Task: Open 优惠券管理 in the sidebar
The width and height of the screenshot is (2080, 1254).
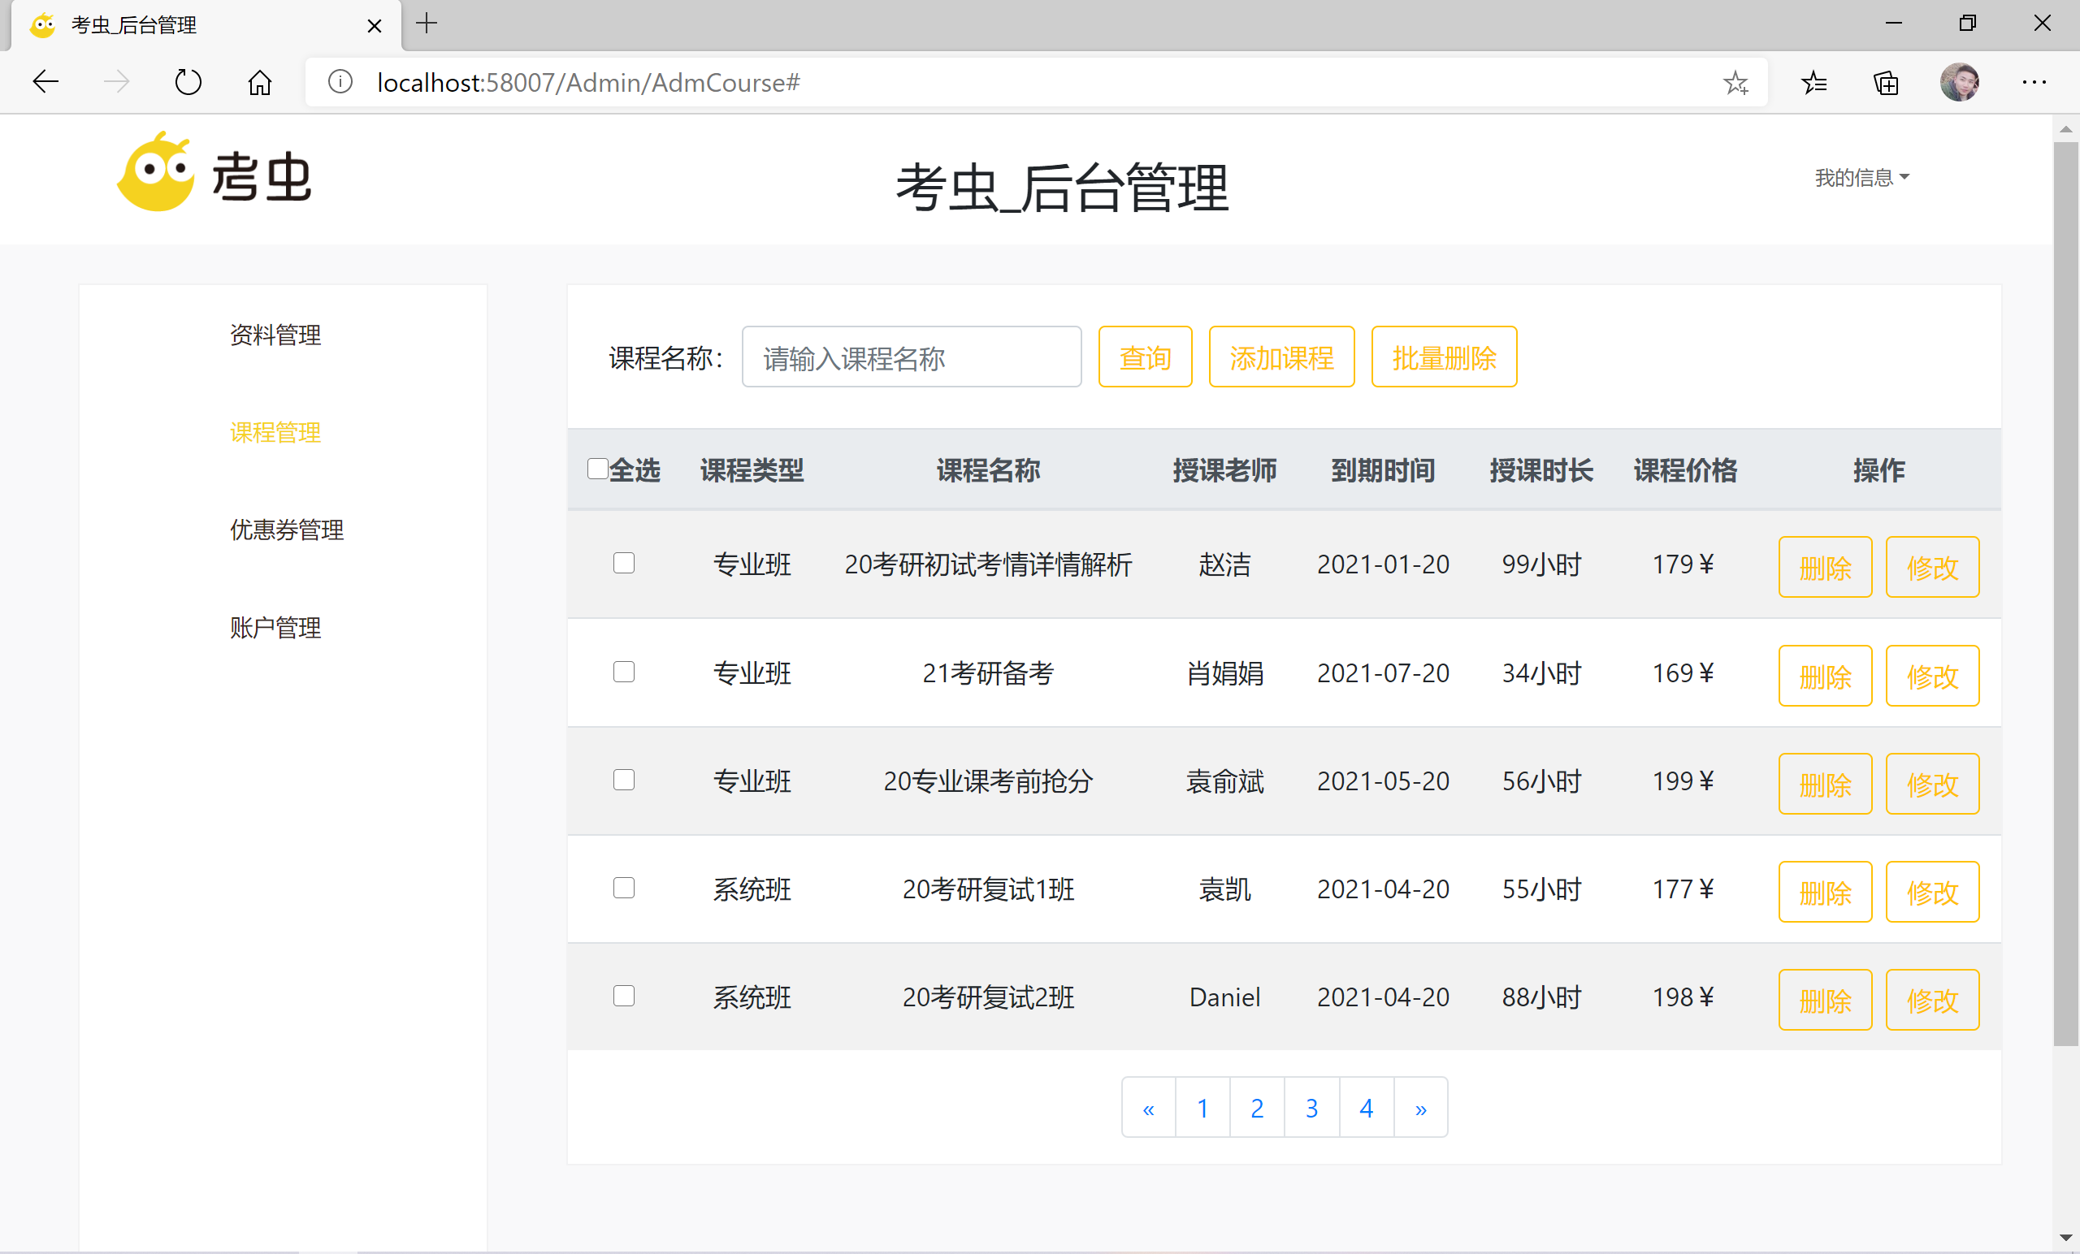Action: coord(286,530)
